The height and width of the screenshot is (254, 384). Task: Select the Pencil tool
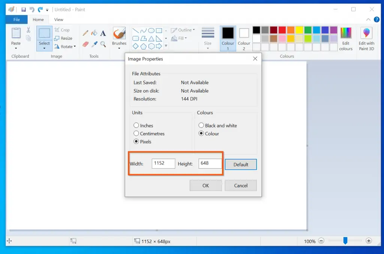[85, 33]
